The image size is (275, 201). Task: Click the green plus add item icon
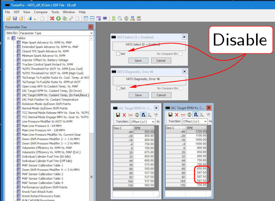pyautogui.click(x=58, y=18)
